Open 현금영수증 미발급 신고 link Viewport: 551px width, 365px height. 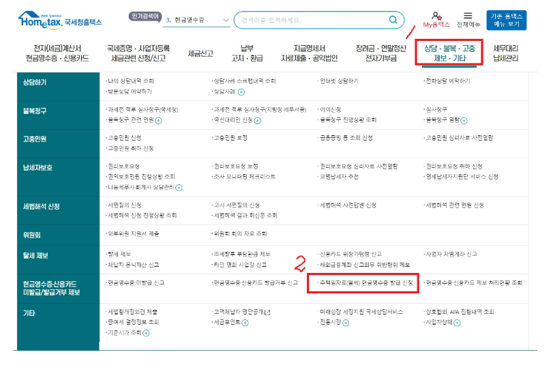pos(136,283)
